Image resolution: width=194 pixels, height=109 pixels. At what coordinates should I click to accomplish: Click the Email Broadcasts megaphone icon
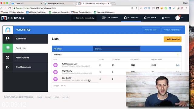[8, 67]
